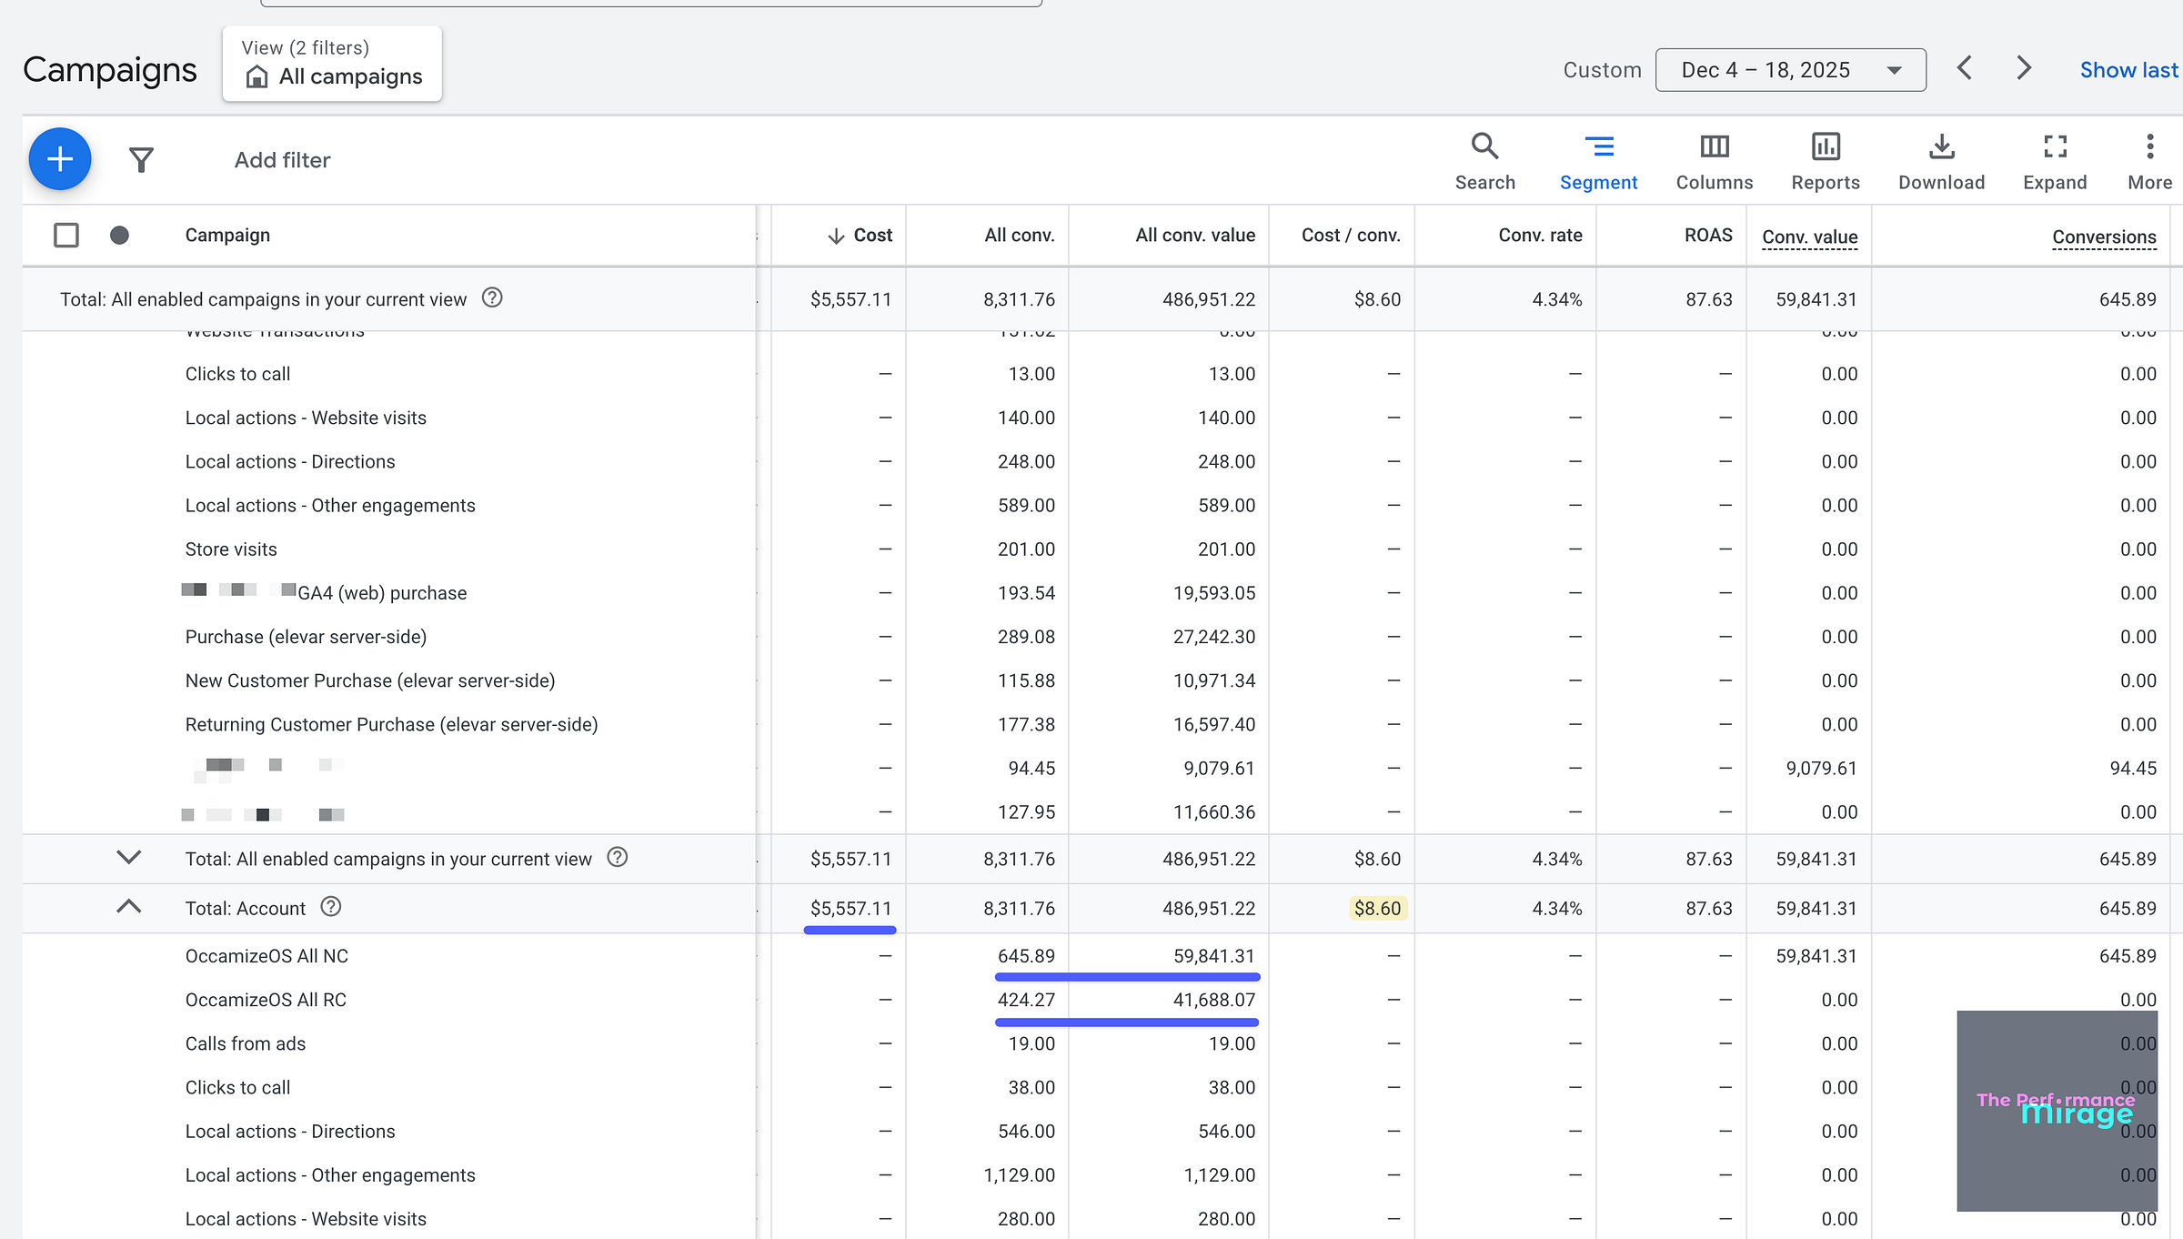Click the Add filter field
This screenshot has width=2183, height=1239.
point(282,160)
